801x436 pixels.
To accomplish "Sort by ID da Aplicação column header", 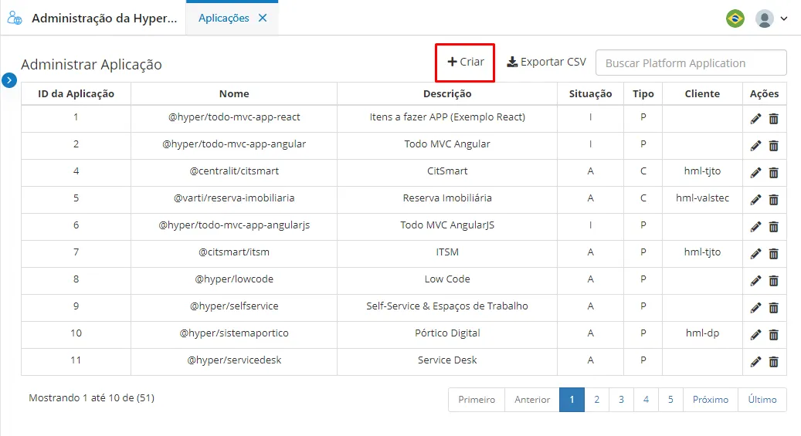I will pyautogui.click(x=76, y=94).
